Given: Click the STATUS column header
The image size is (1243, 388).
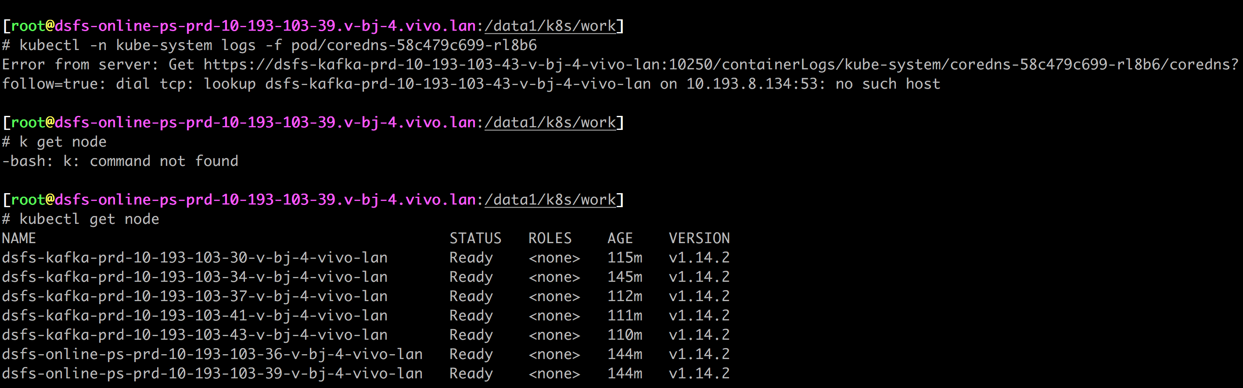Looking at the screenshot, I should (x=475, y=238).
